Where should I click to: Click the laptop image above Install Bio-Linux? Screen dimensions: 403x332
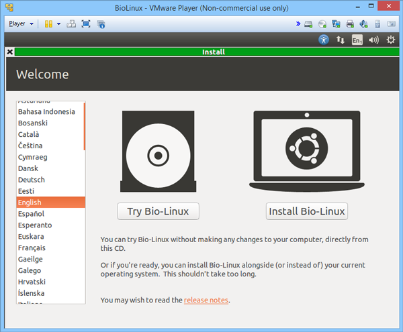(x=307, y=151)
